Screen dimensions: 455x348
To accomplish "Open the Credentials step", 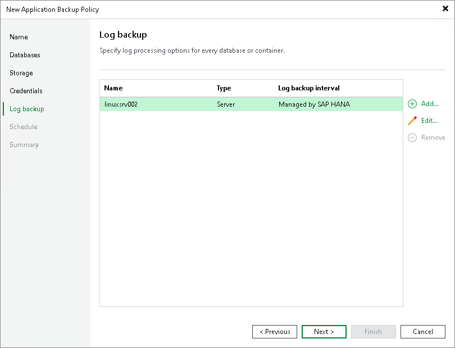I will (26, 91).
